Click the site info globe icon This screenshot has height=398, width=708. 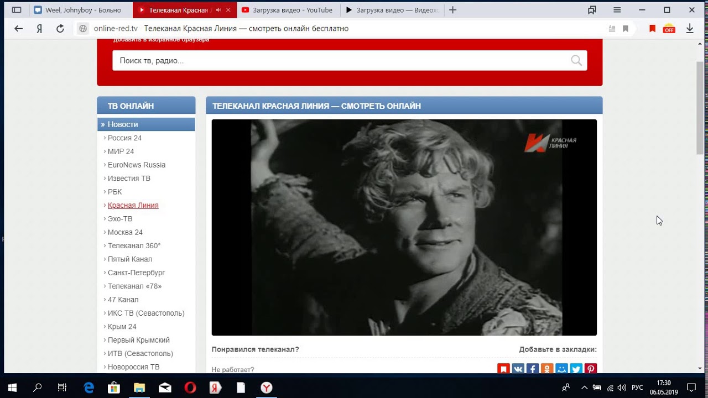(x=83, y=29)
